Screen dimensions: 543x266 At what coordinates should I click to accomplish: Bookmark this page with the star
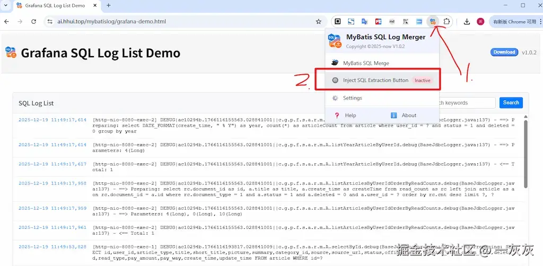point(319,21)
